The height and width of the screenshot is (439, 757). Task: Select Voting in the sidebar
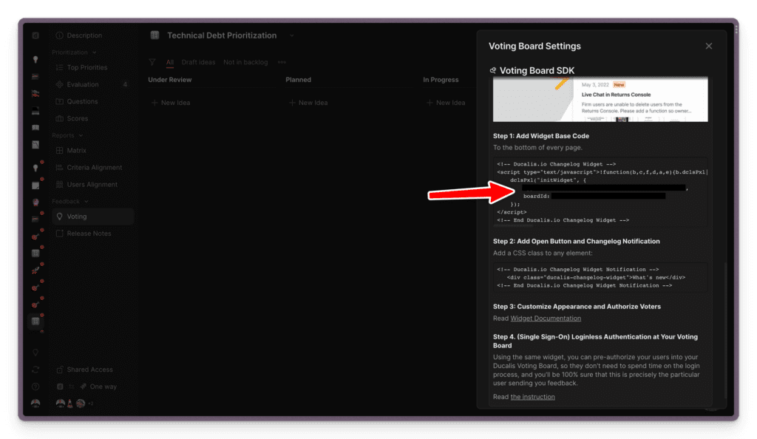(x=92, y=217)
